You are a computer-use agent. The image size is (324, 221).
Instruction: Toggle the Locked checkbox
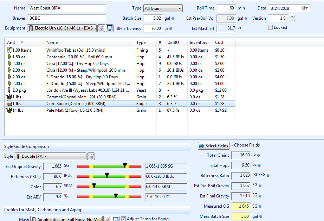point(270,27)
